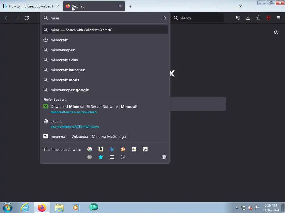Screen dimensions: 285x213
Task: Click the address bar containing 'mine'
Action: pyautogui.click(x=105, y=18)
